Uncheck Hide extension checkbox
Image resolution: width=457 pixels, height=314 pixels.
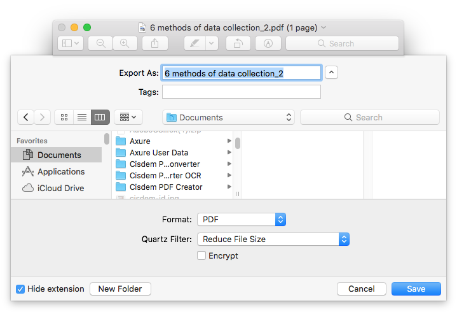click(x=20, y=289)
